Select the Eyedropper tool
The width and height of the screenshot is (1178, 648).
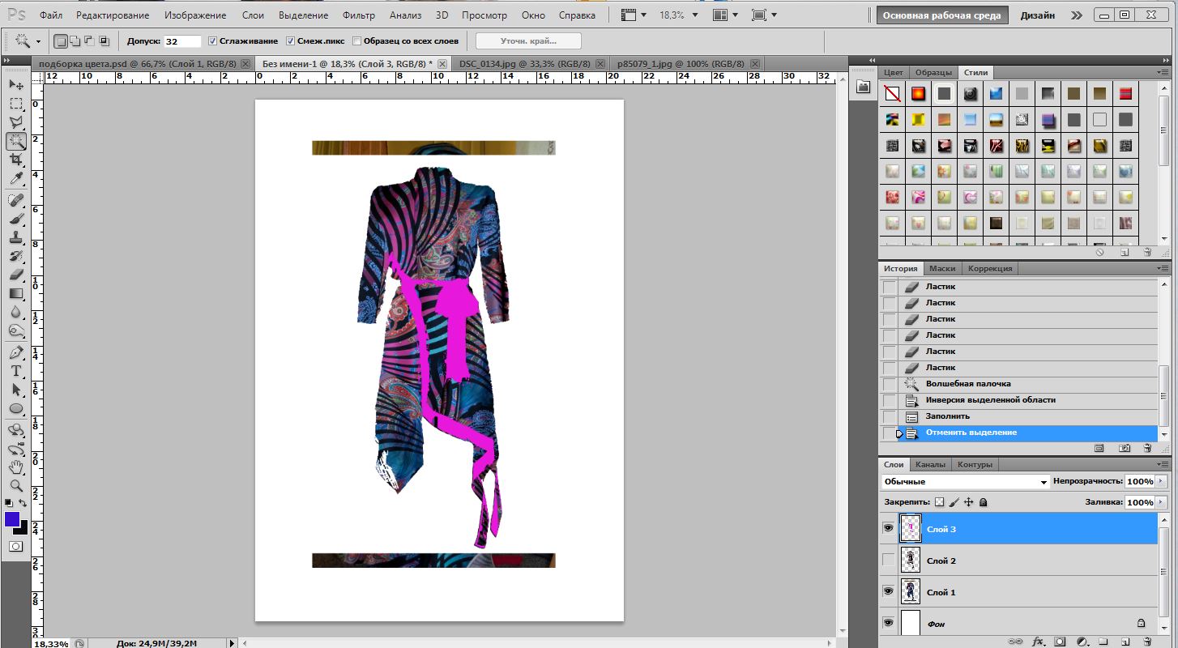(16, 179)
